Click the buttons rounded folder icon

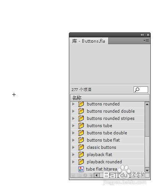click(x=81, y=104)
